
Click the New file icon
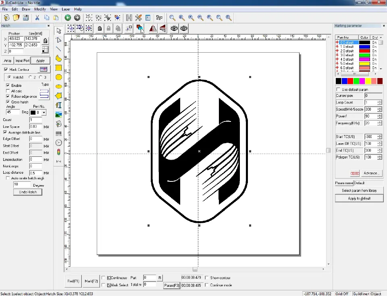(x=7, y=18)
